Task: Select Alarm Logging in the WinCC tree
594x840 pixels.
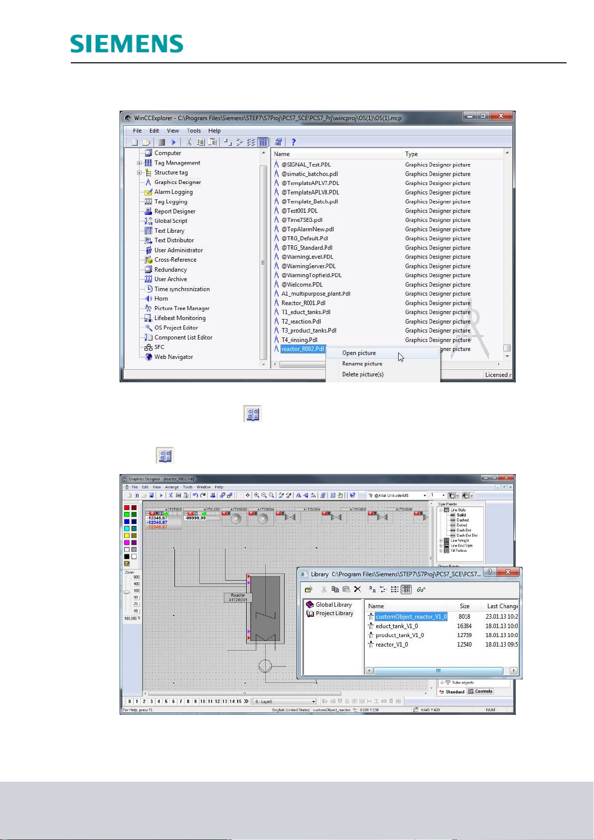Action: click(x=173, y=192)
